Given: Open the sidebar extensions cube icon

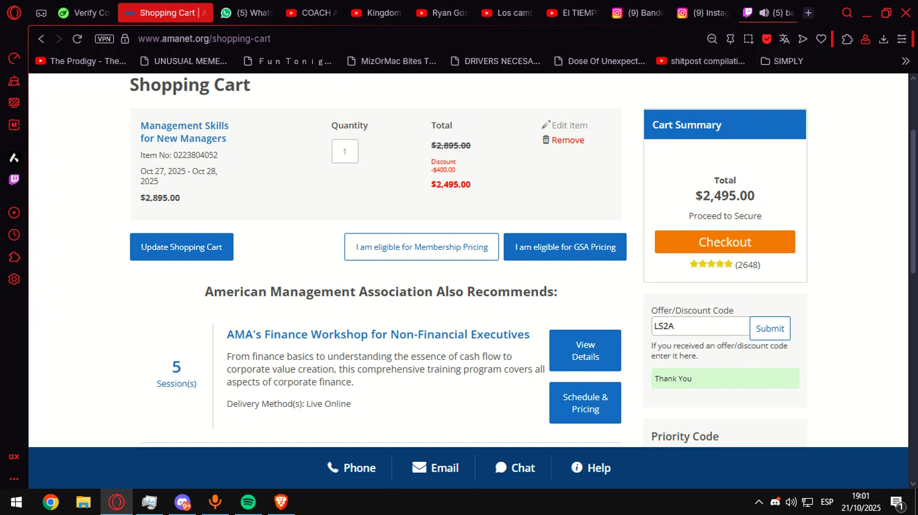Looking at the screenshot, I should [14, 257].
